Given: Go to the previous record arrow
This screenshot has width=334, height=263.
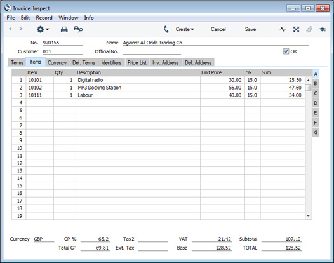Looking at the screenshot, I should point(10,29).
